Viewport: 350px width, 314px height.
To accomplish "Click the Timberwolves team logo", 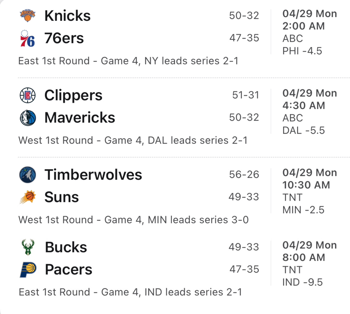I will [x=27, y=175].
